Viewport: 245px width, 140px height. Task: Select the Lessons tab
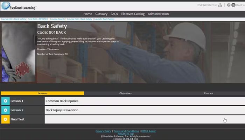click(x=42, y=93)
